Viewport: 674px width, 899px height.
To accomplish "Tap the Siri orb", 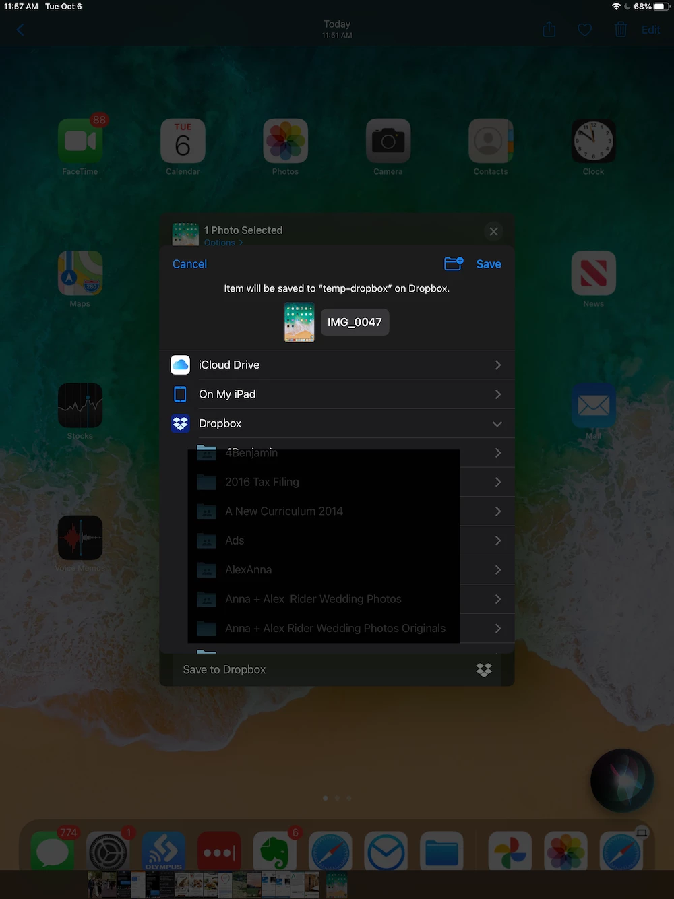I will pos(622,780).
